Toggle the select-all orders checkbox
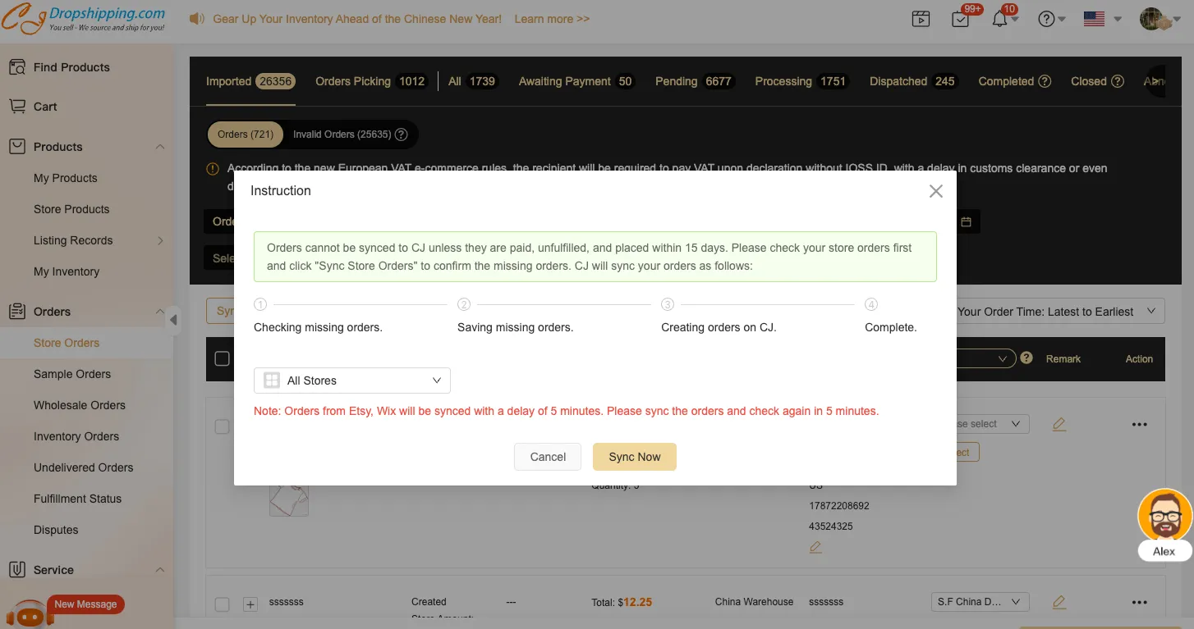The height and width of the screenshot is (629, 1194). 222,358
